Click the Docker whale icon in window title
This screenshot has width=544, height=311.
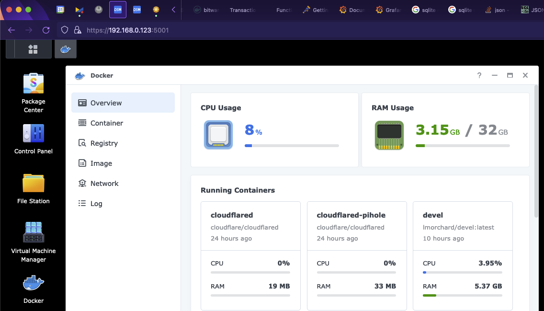(80, 76)
